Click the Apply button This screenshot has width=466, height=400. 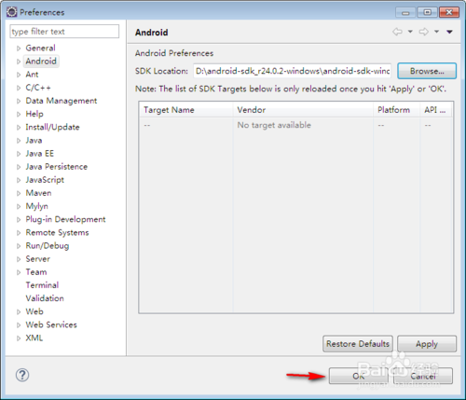pyautogui.click(x=427, y=344)
